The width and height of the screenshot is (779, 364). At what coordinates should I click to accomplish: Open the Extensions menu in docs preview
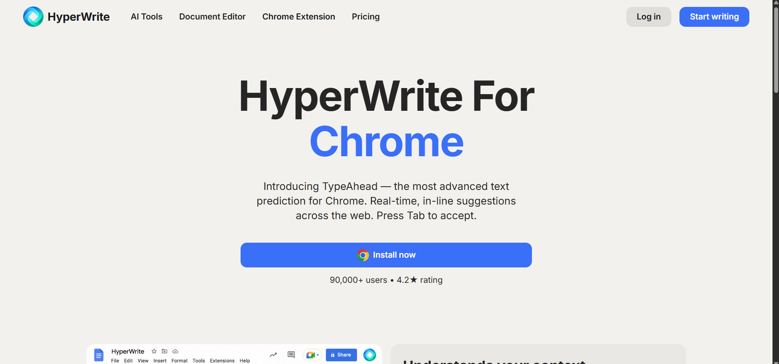[222, 361]
